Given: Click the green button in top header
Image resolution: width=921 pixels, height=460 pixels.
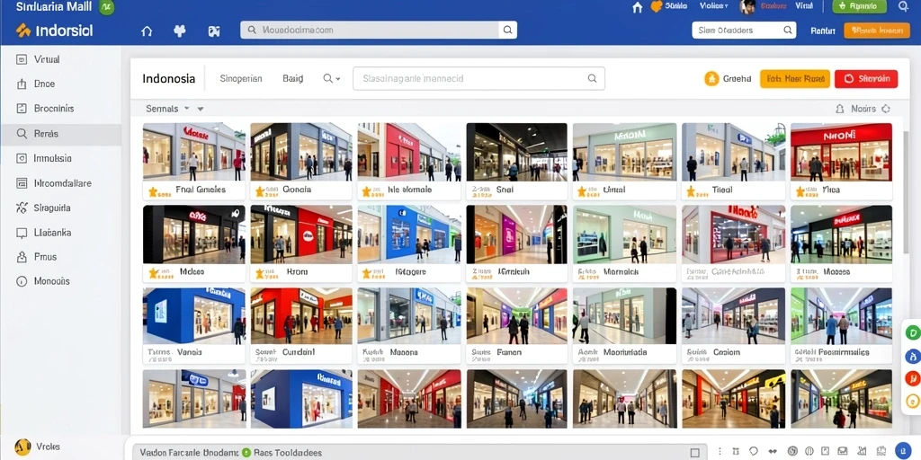Looking at the screenshot, I should (859, 6).
